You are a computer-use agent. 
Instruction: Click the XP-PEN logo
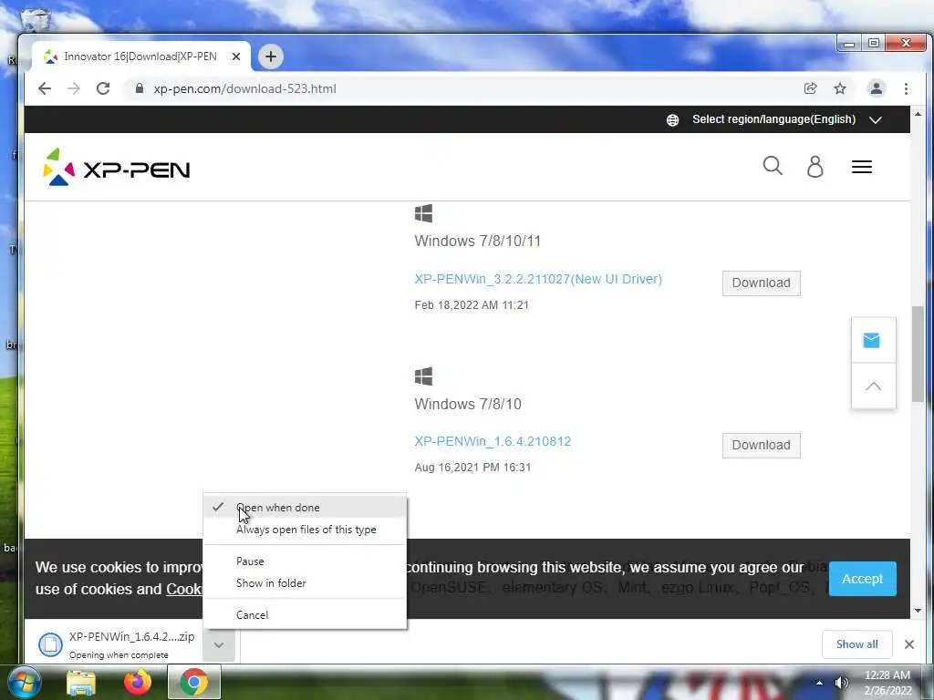[x=116, y=168]
